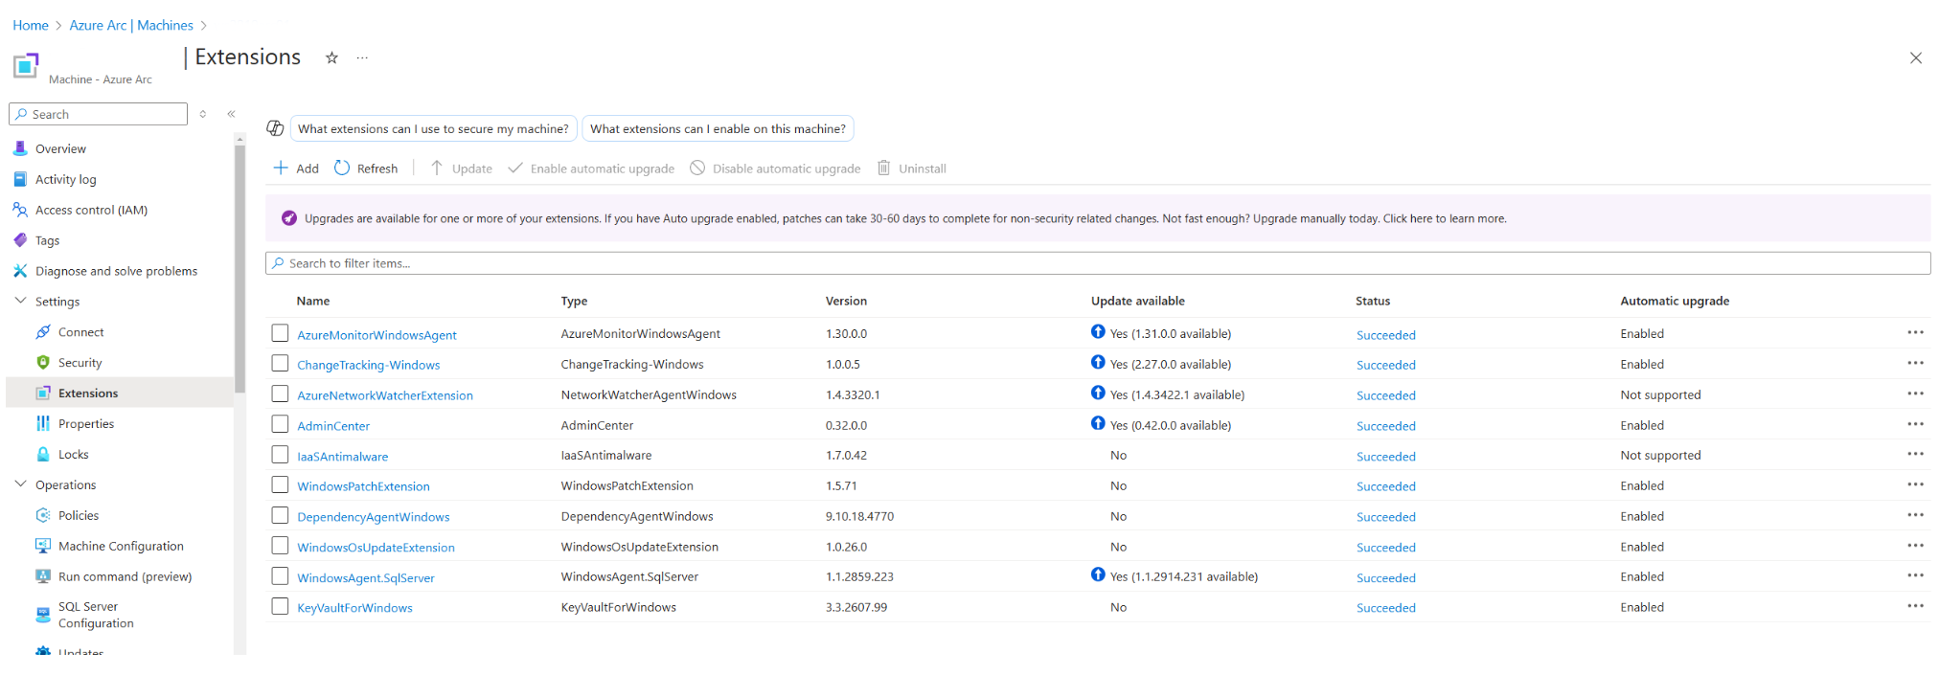Viewport: 1939px width, 675px height.
Task: Click the up-down sort arrows beside Search
Action: (x=203, y=114)
